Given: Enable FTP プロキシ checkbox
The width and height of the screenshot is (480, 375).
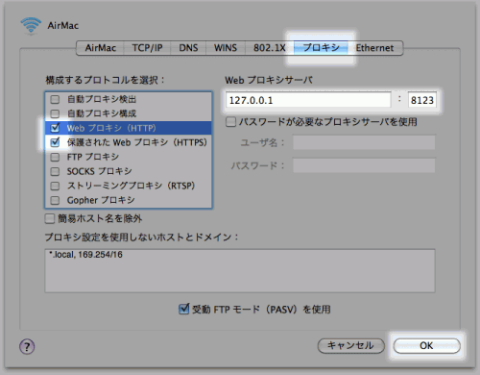Looking at the screenshot, I should [x=55, y=157].
